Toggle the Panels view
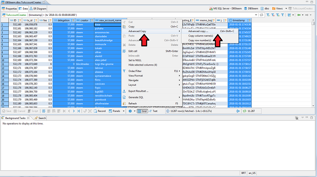 click(115, 111)
